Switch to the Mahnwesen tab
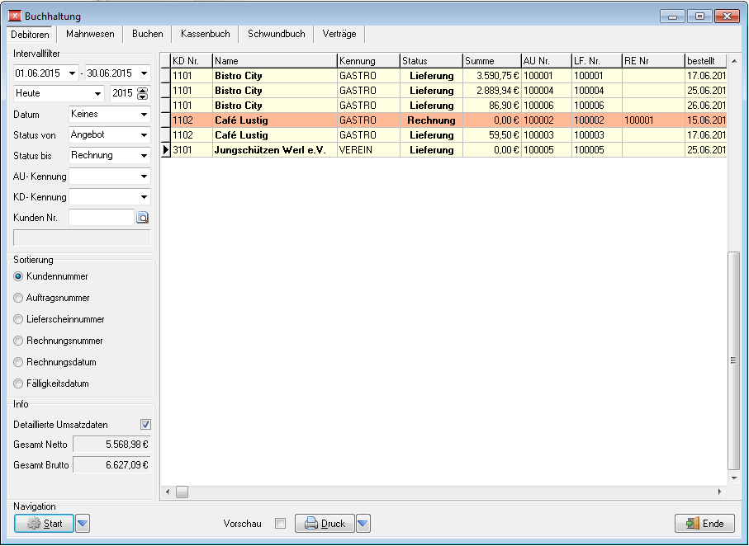 pyautogui.click(x=90, y=34)
